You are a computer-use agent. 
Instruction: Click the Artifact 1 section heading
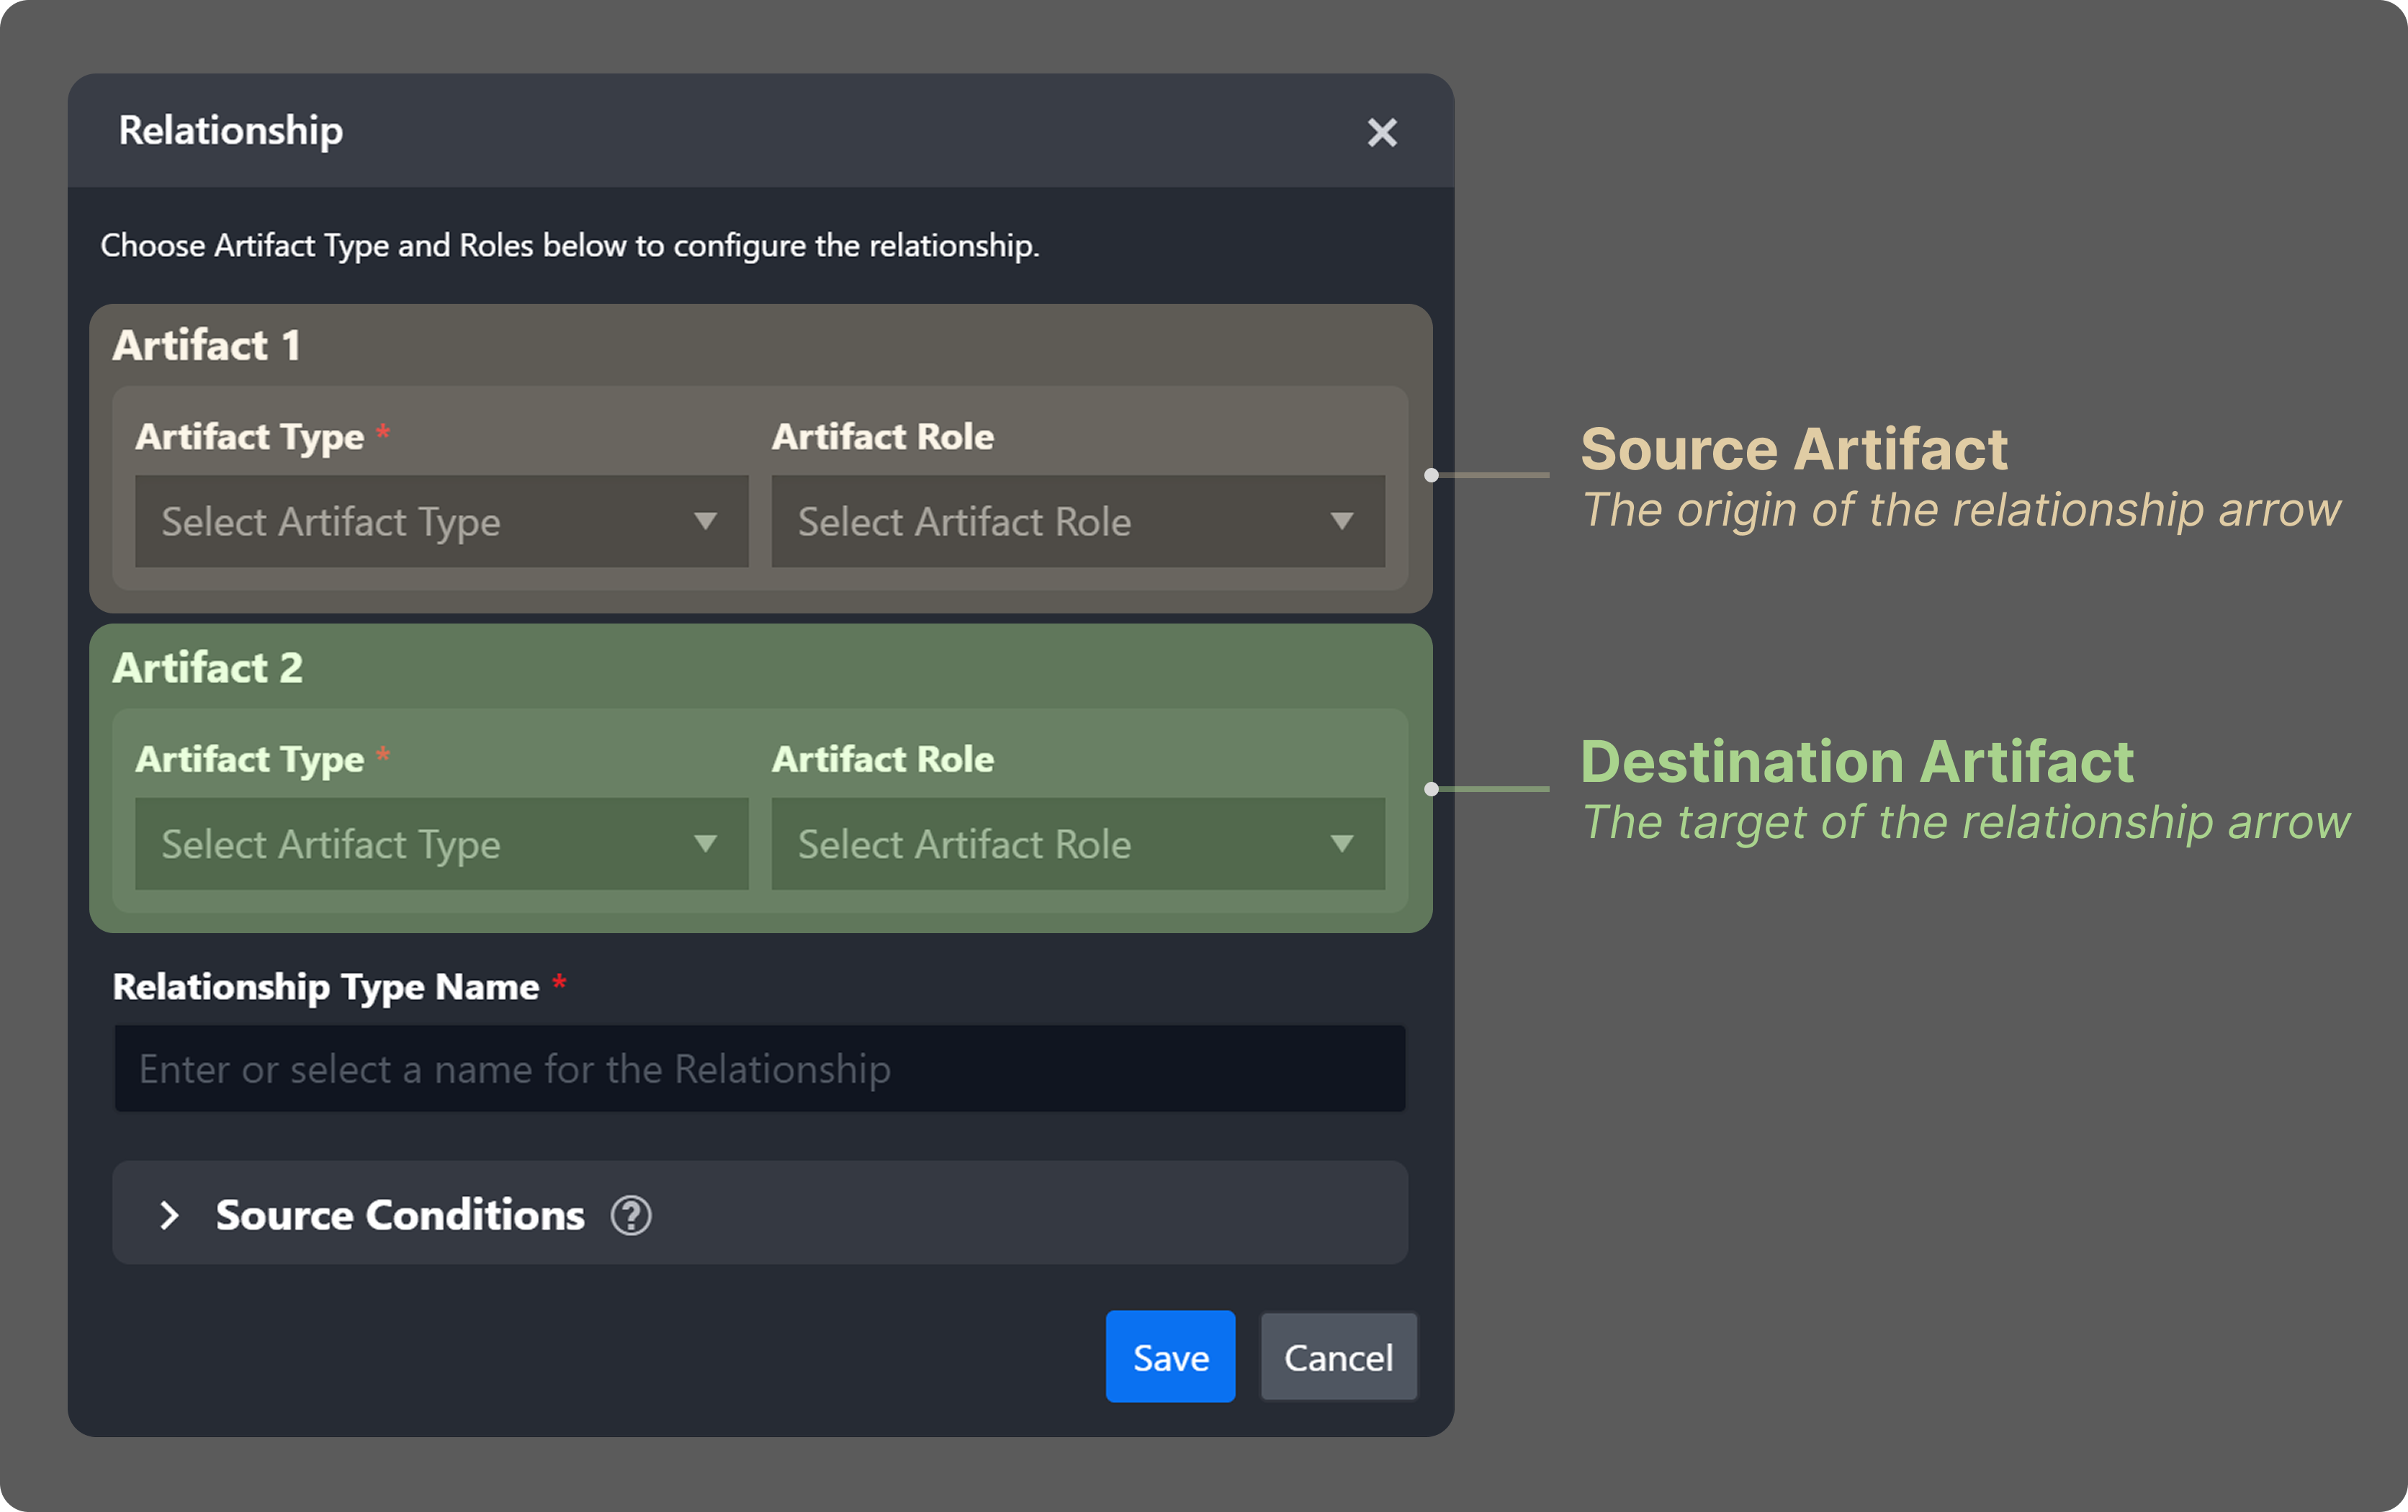[207, 346]
